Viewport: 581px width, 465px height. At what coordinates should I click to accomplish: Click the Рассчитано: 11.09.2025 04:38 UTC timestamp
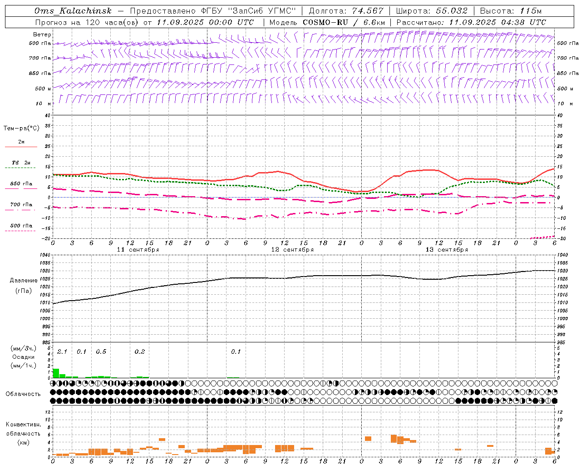471,22
